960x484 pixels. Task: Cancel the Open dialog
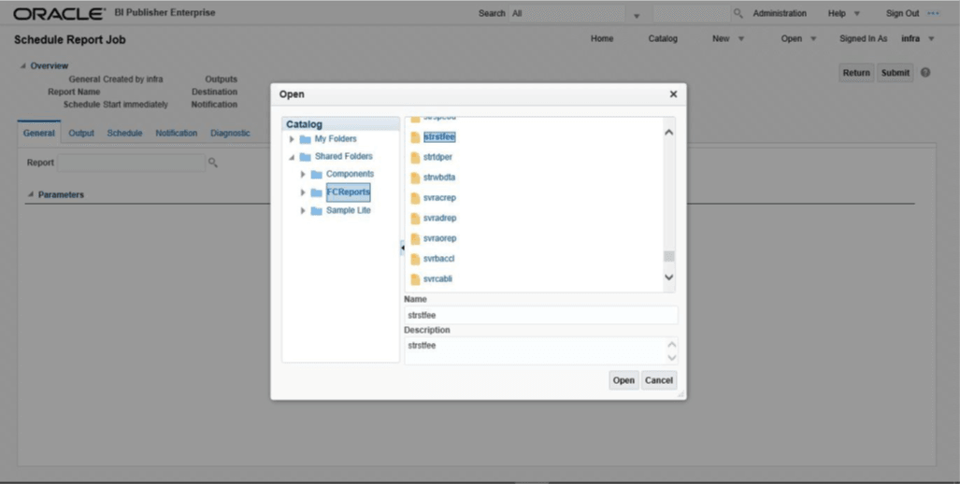pos(659,380)
